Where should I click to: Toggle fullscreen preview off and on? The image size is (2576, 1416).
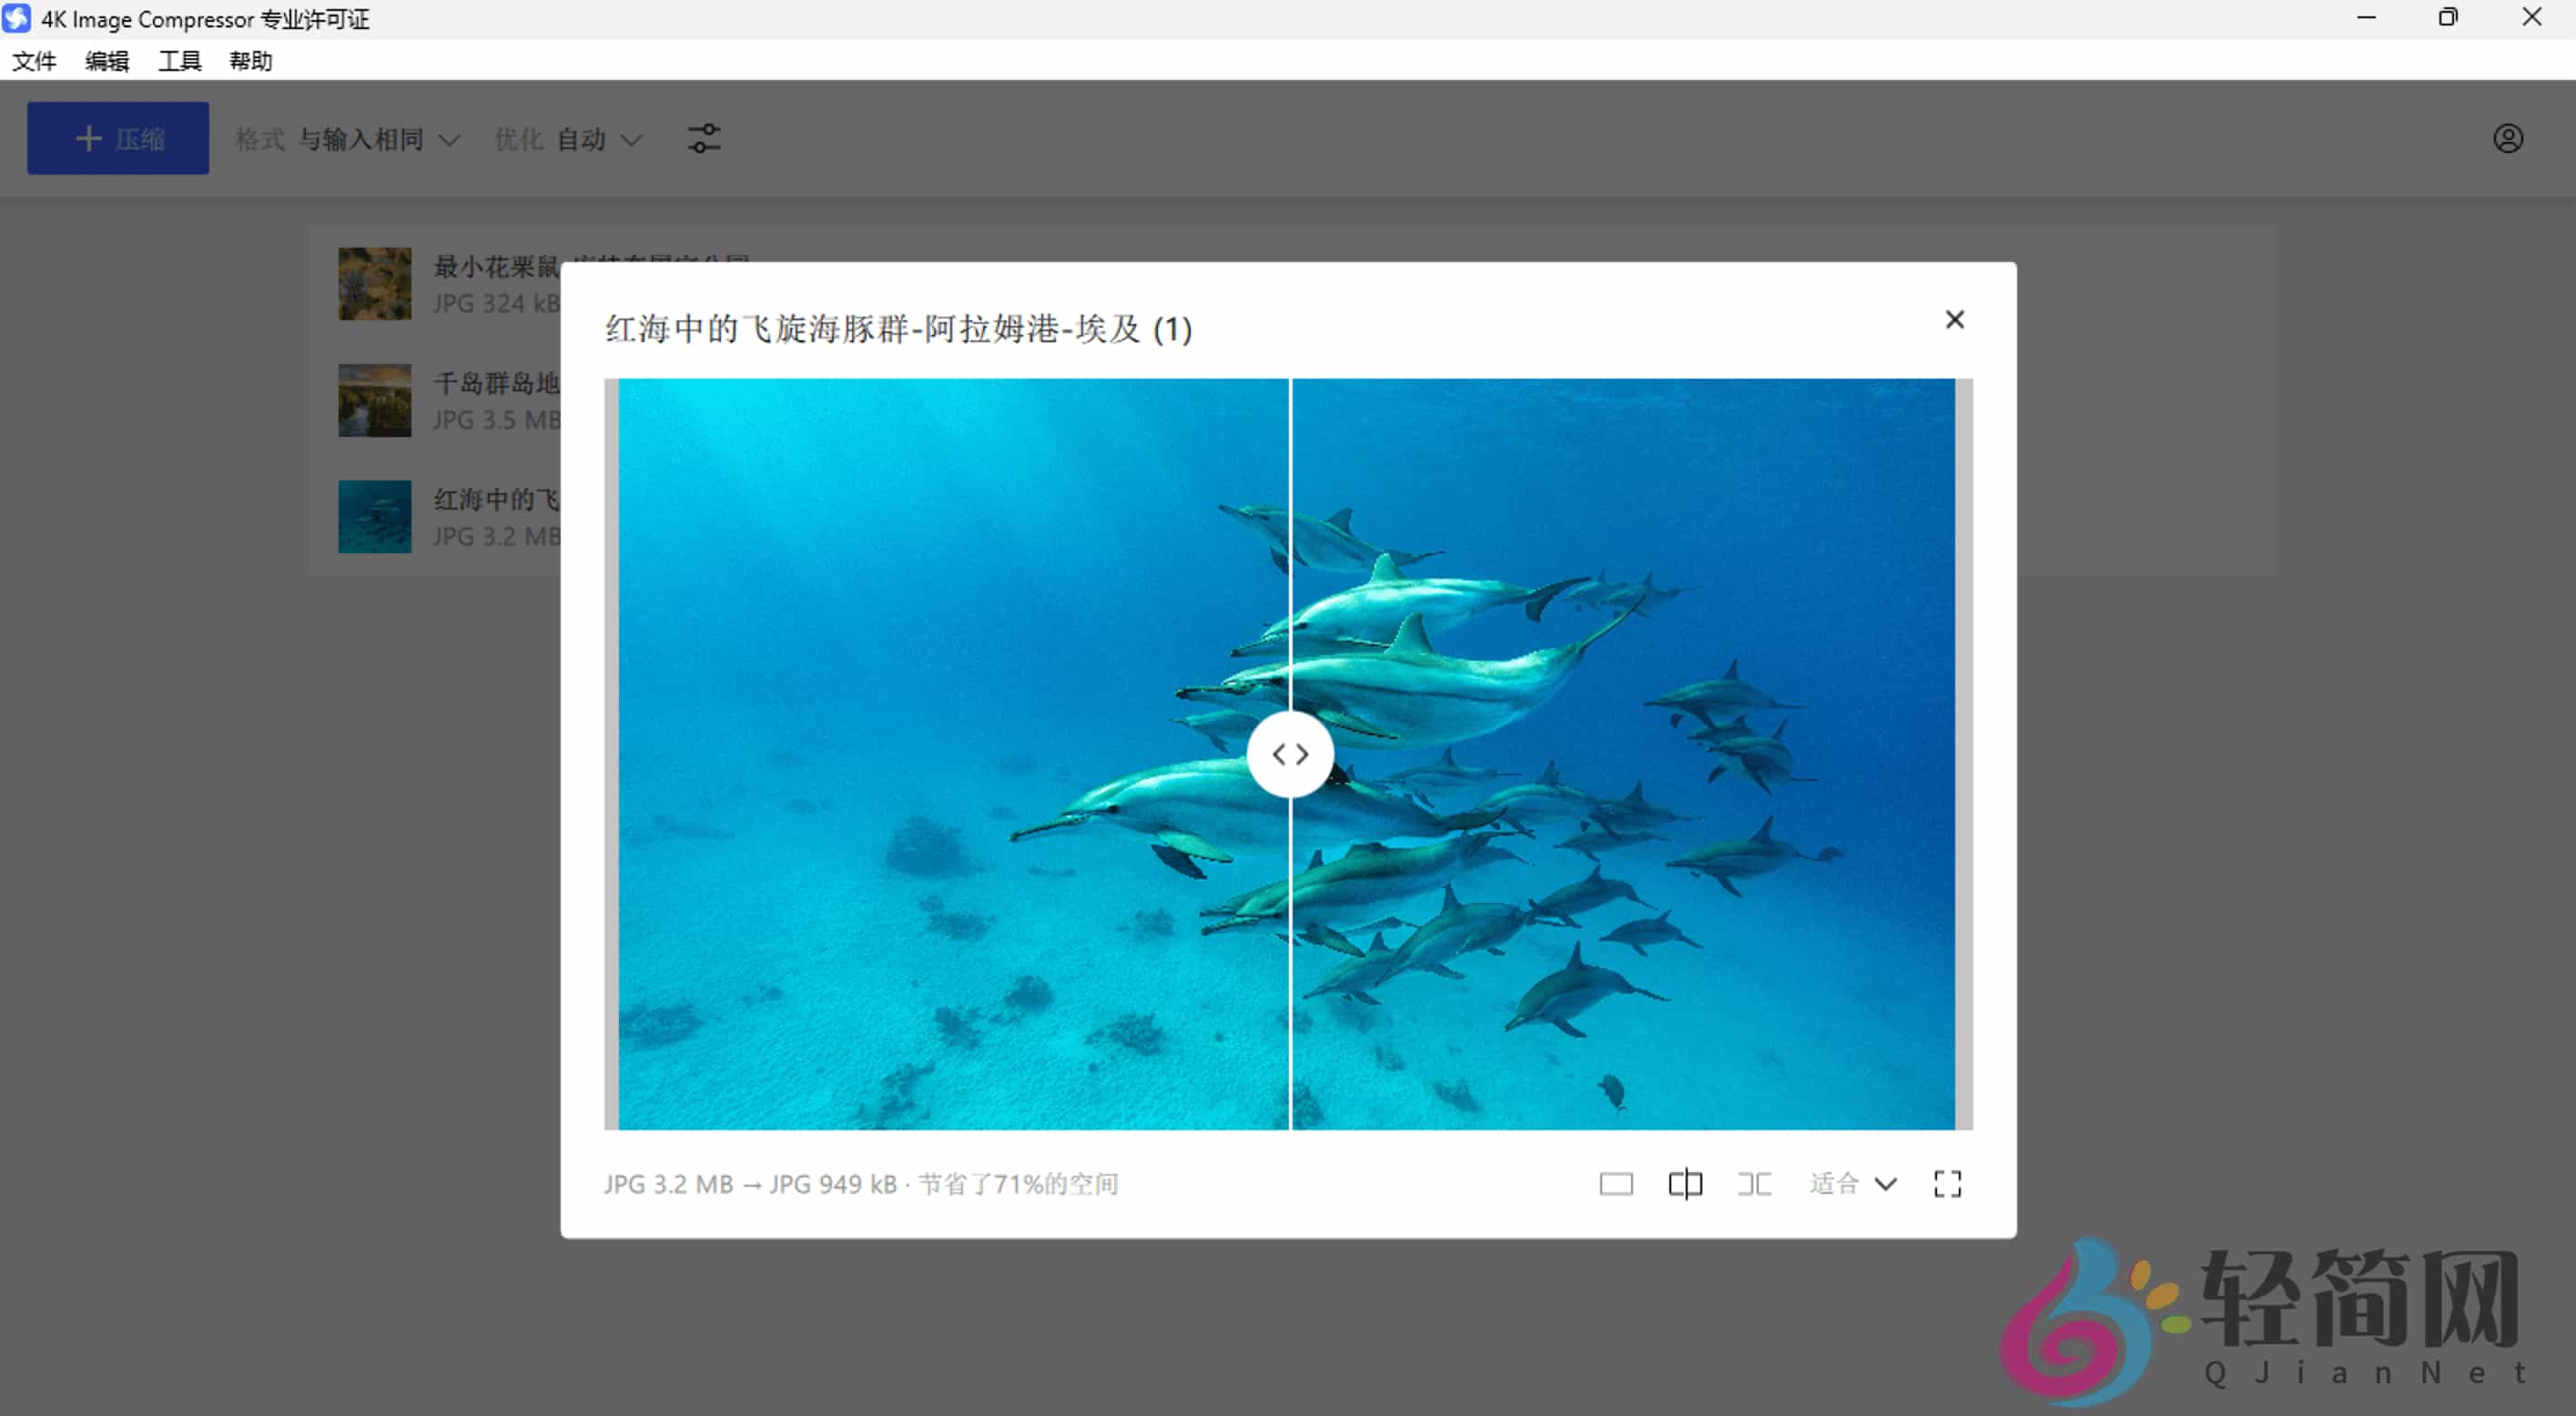tap(1946, 1183)
